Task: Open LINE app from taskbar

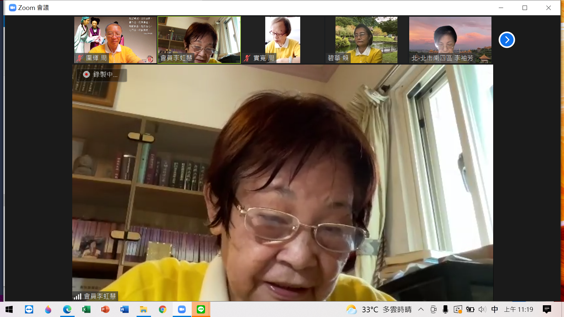Action: click(x=201, y=309)
